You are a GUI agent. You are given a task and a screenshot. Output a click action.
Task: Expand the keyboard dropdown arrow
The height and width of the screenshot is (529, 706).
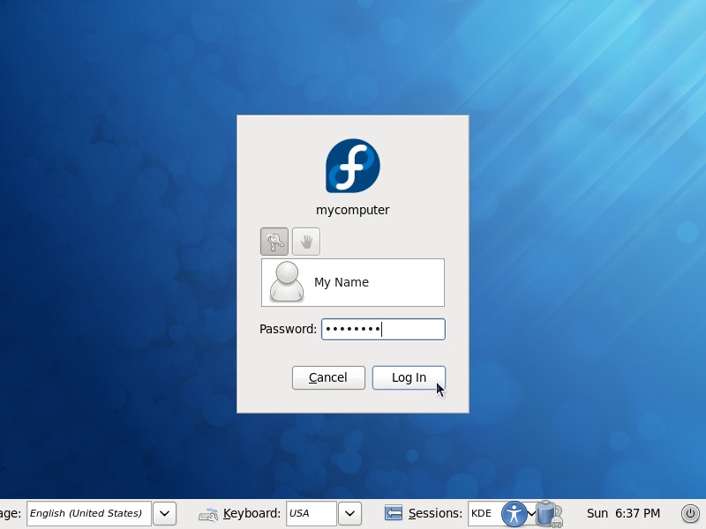(349, 513)
